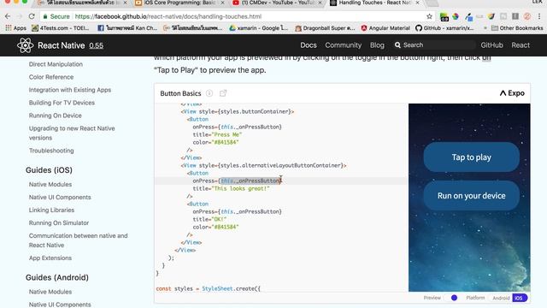
Task: Open GitHub link in the navbar
Action: (492, 45)
